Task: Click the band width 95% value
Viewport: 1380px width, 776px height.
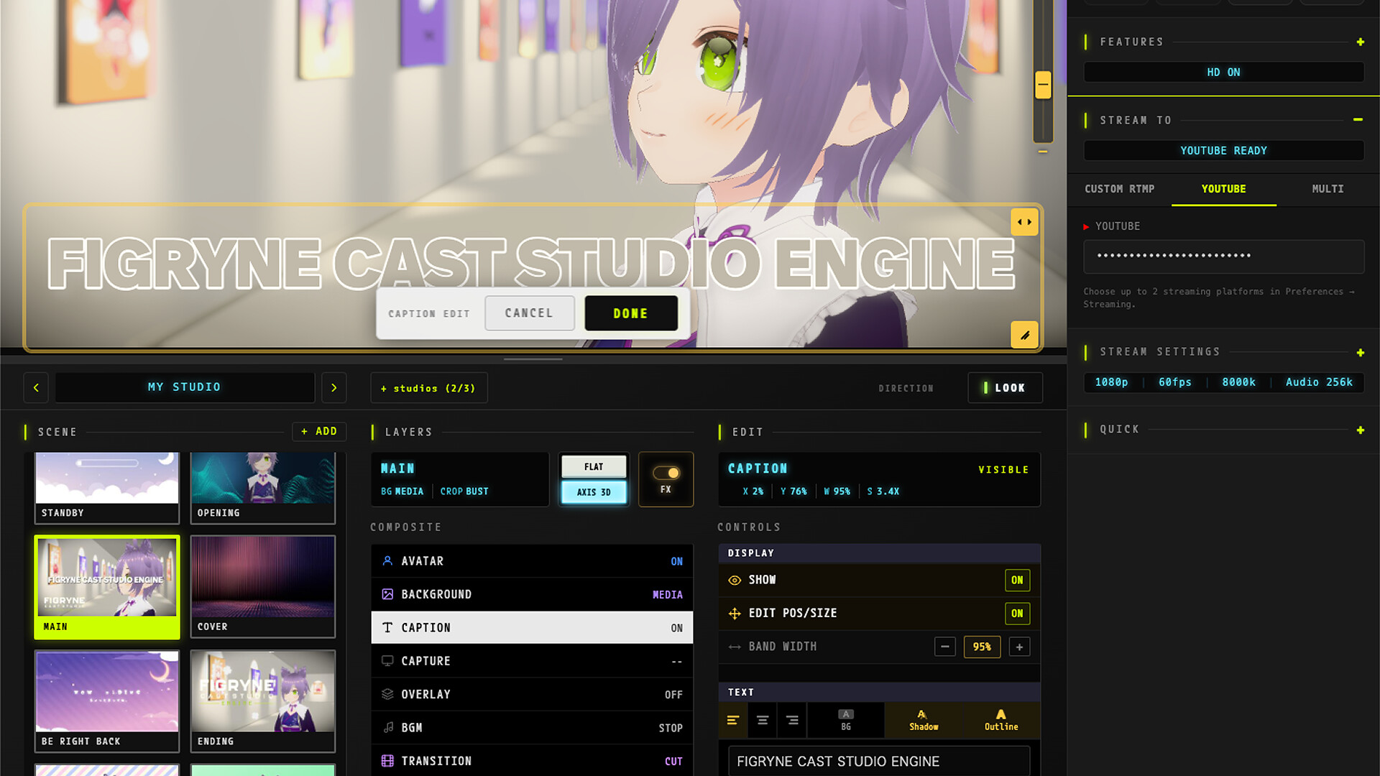Action: pyautogui.click(x=982, y=647)
